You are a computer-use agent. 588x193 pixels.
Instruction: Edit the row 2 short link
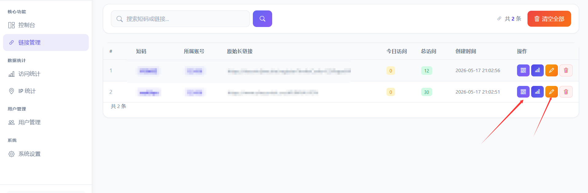click(551, 92)
